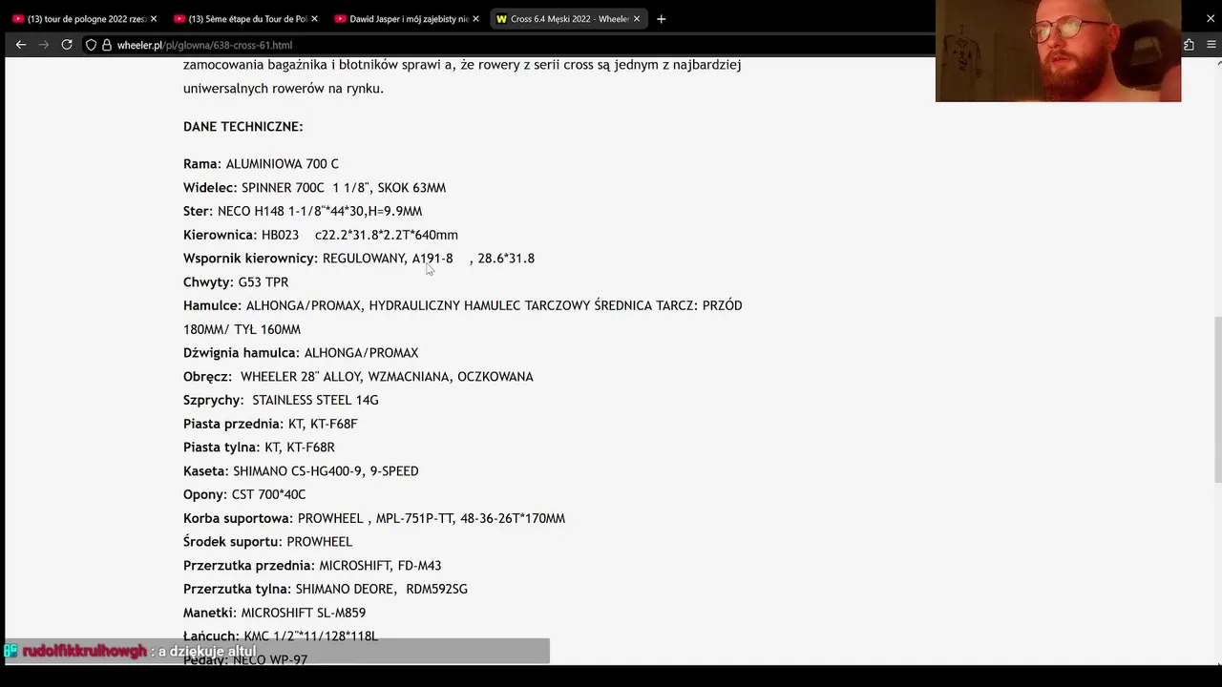Click the 'Szprychy: STAINLESS STEEL 14G' line
Viewport: 1222px width, 687px height.
[281, 400]
